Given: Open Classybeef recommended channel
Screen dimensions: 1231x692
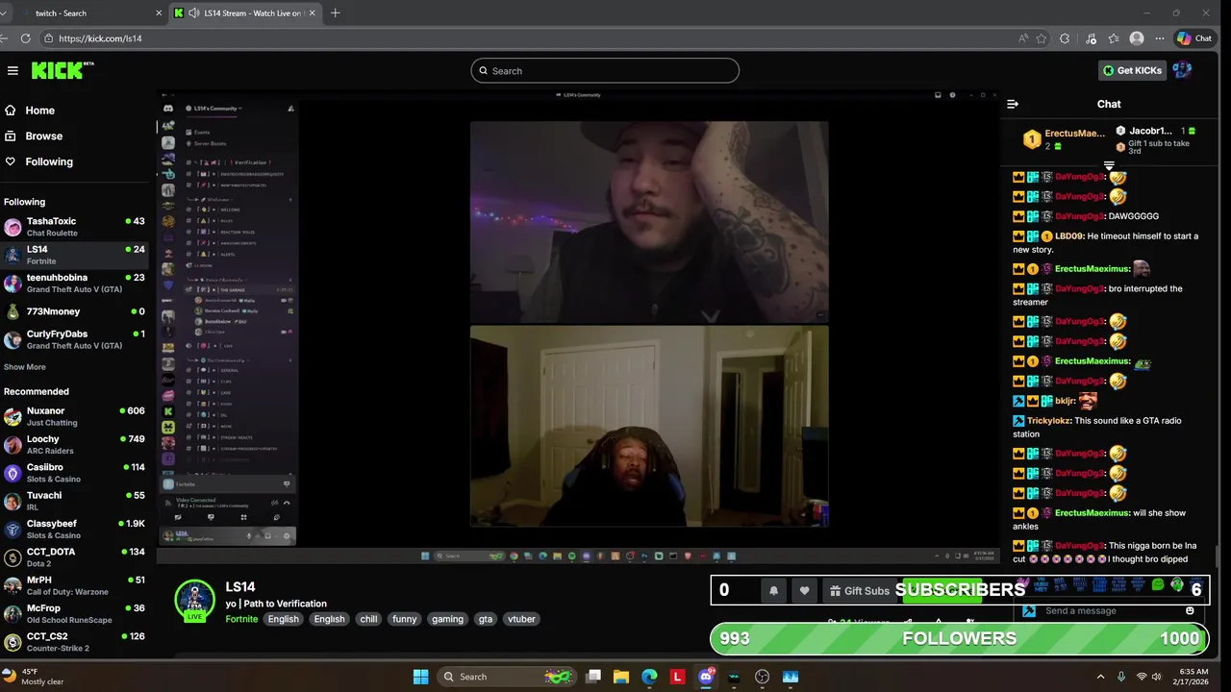Looking at the screenshot, I should click(74, 530).
